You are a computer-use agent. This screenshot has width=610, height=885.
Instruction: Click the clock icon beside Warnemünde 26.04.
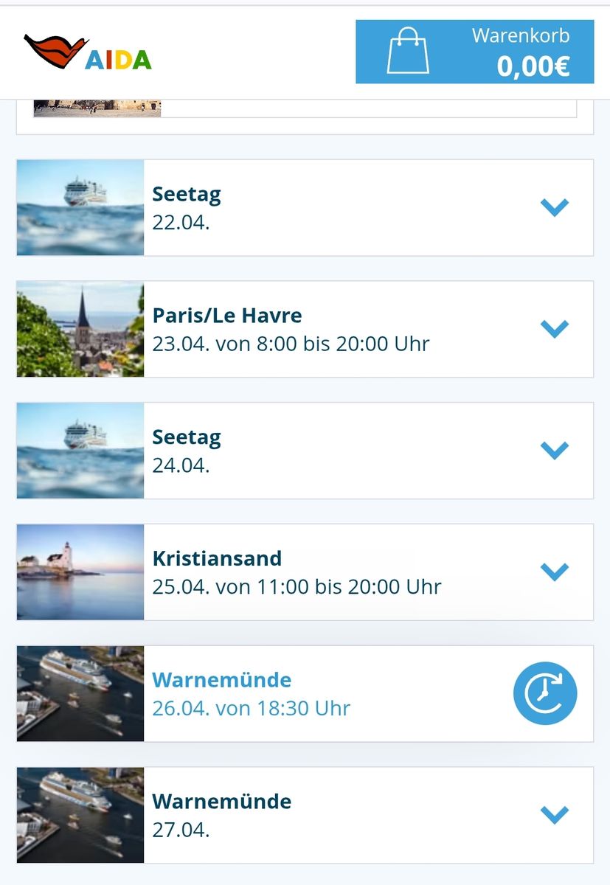click(545, 694)
